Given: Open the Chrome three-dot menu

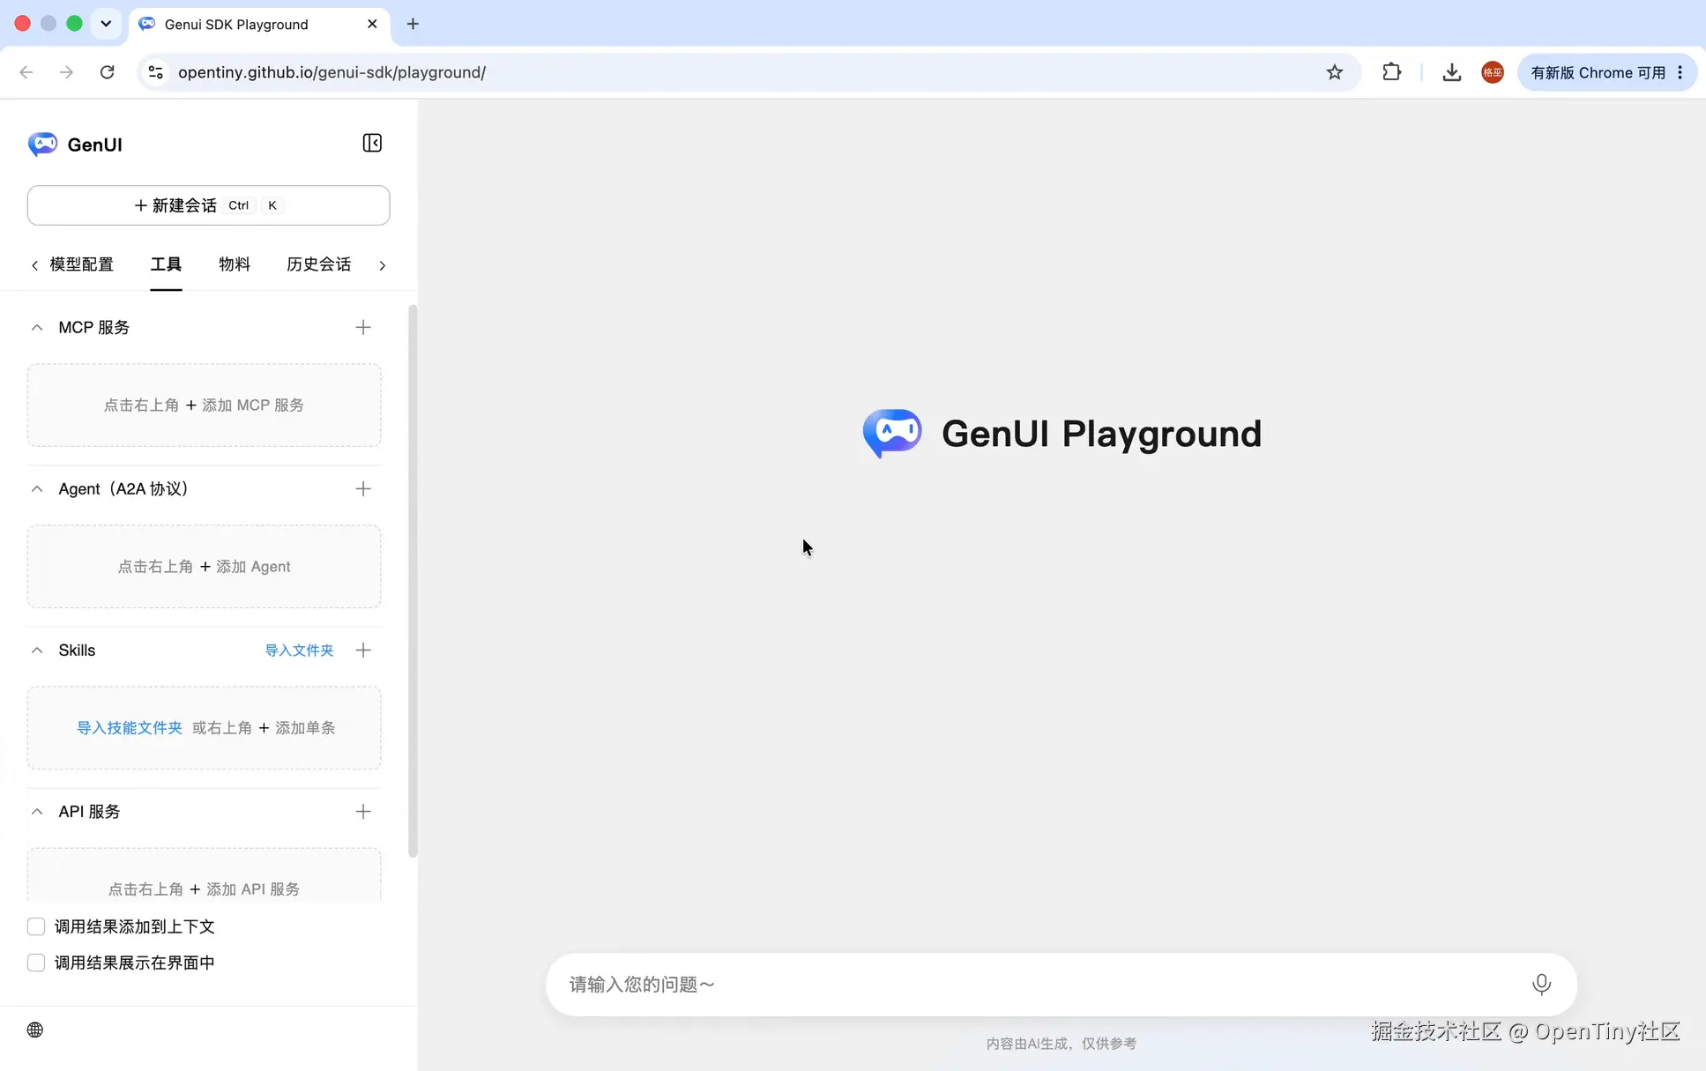Looking at the screenshot, I should point(1680,72).
